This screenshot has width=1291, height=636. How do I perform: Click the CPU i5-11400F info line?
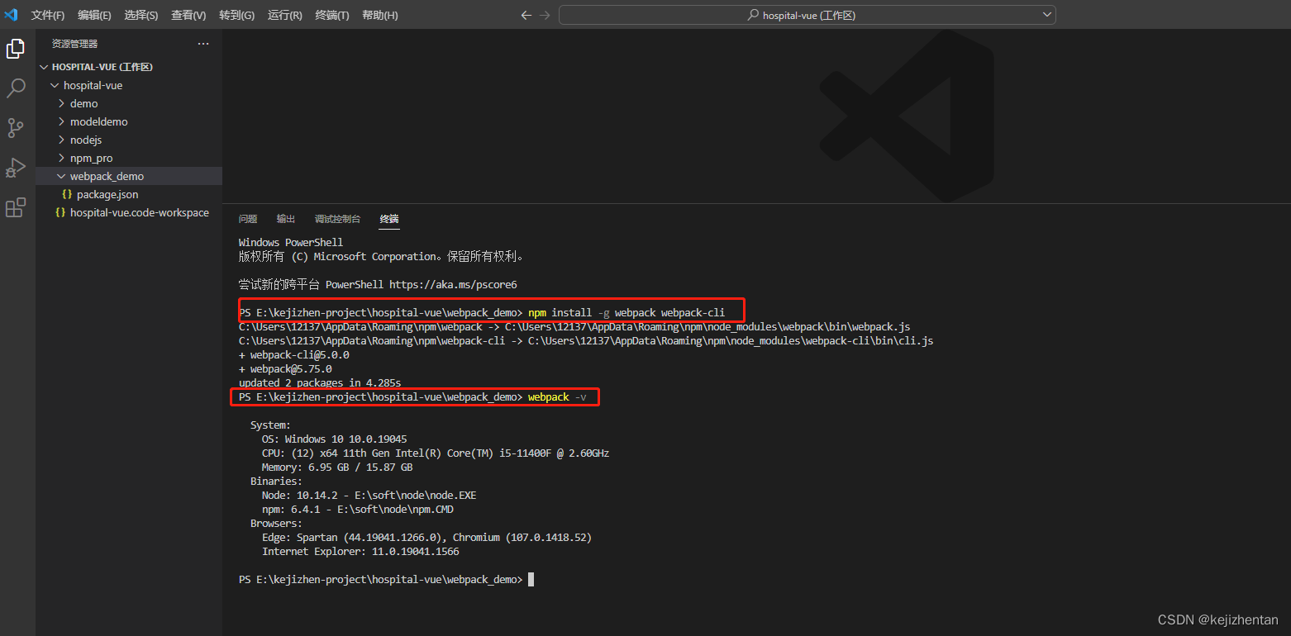[x=436, y=453]
